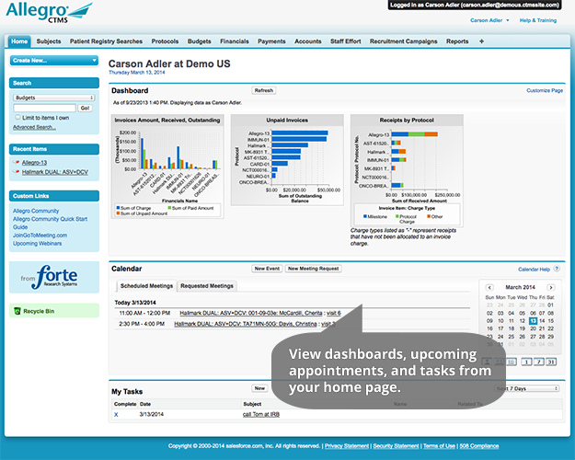Open Privacy Statement footer link
Viewport: 575px width, 460px height.
click(x=347, y=446)
